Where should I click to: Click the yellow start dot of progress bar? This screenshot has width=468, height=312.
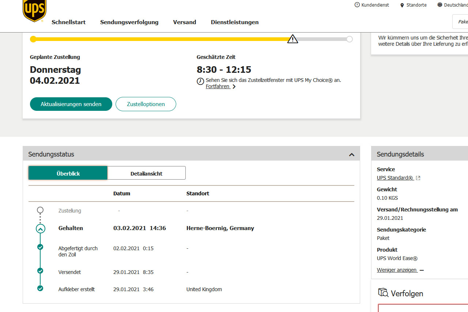33,39
